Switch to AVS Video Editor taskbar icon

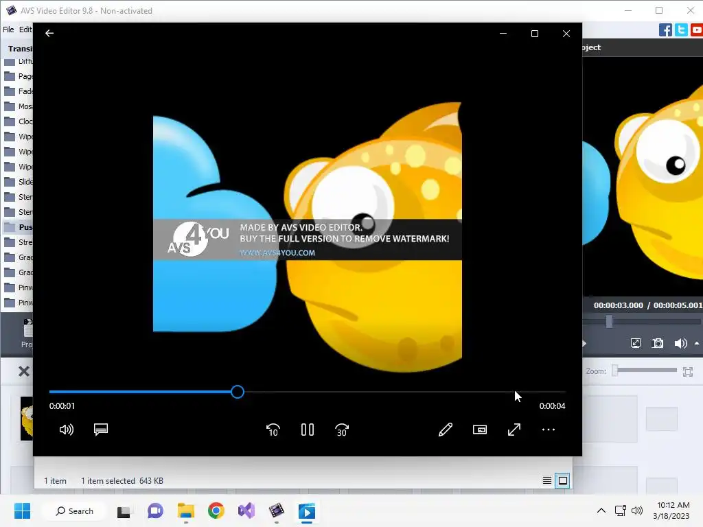(x=277, y=511)
